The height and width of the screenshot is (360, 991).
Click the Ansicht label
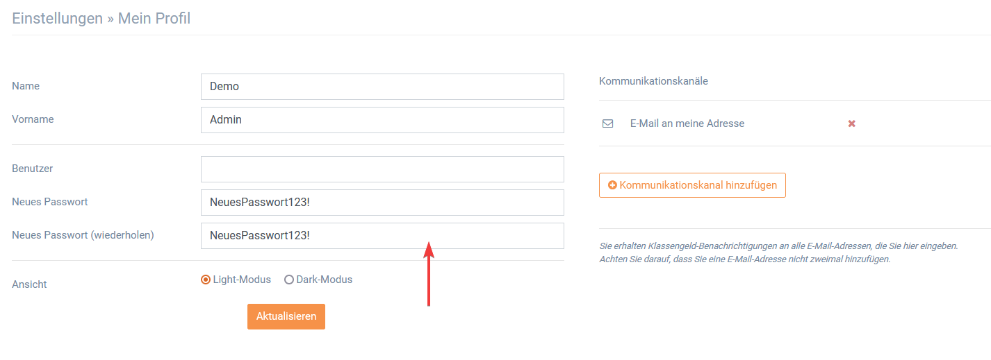pyautogui.click(x=29, y=284)
